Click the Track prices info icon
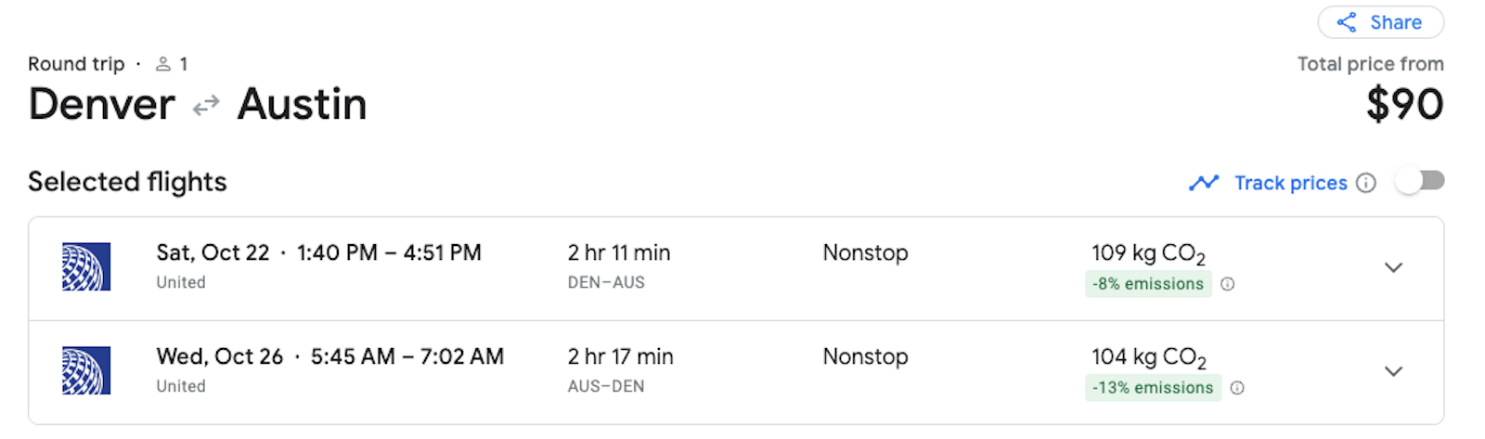Viewport: 1485px width, 439px height. coord(1365,183)
